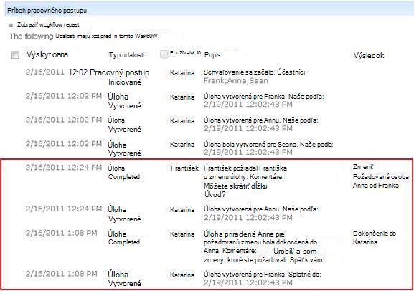
Task: Click the Popis column header
Action: [212, 55]
